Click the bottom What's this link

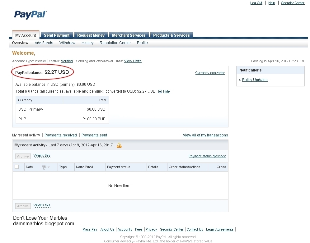pyautogui.click(x=42, y=205)
